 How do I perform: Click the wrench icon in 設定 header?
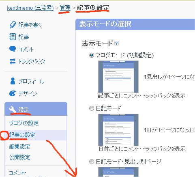[13, 110]
